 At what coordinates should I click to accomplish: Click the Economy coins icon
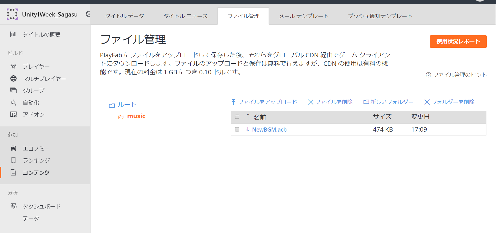point(13,148)
